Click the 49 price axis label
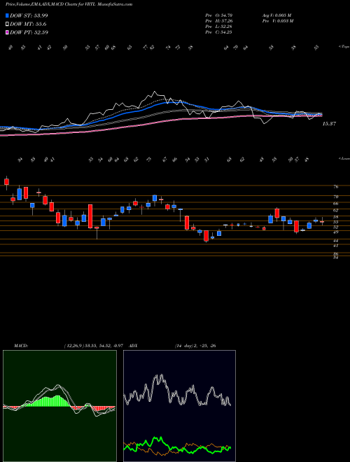350x462 pixels. click(336, 232)
